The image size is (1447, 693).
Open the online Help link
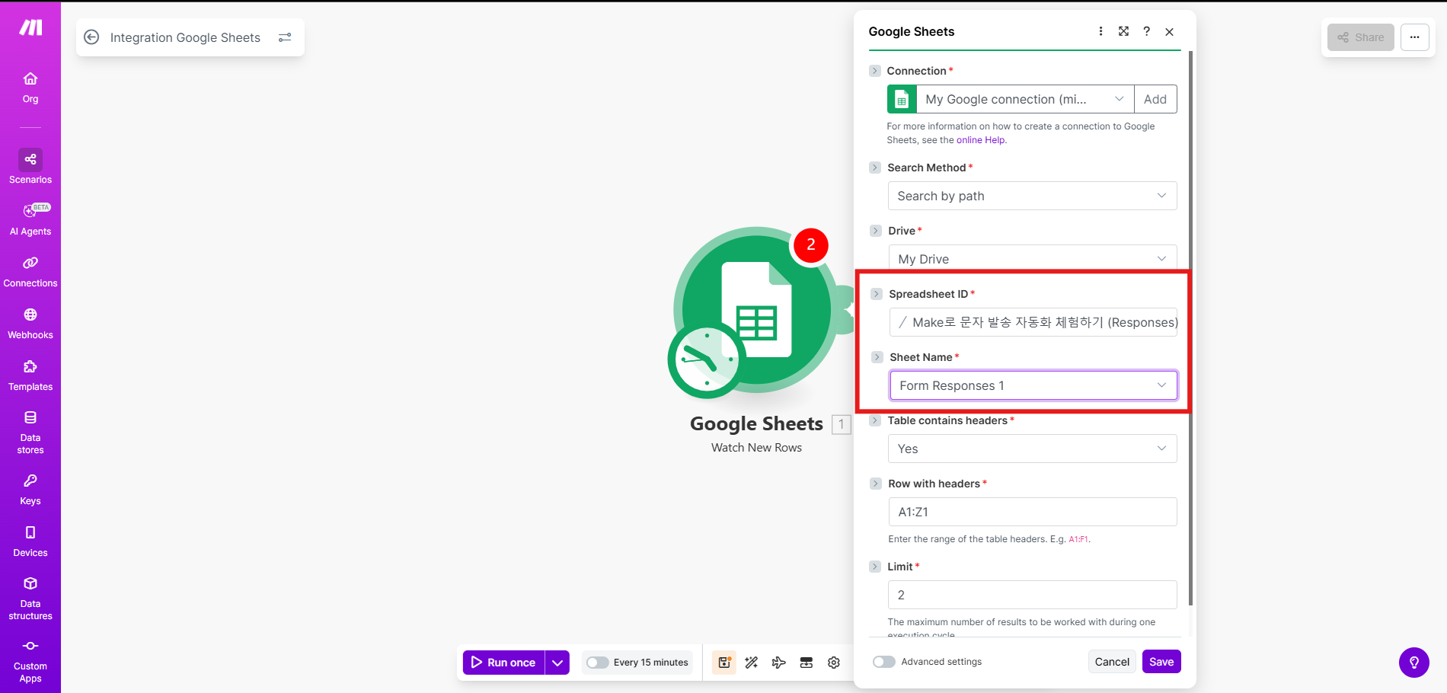click(981, 139)
